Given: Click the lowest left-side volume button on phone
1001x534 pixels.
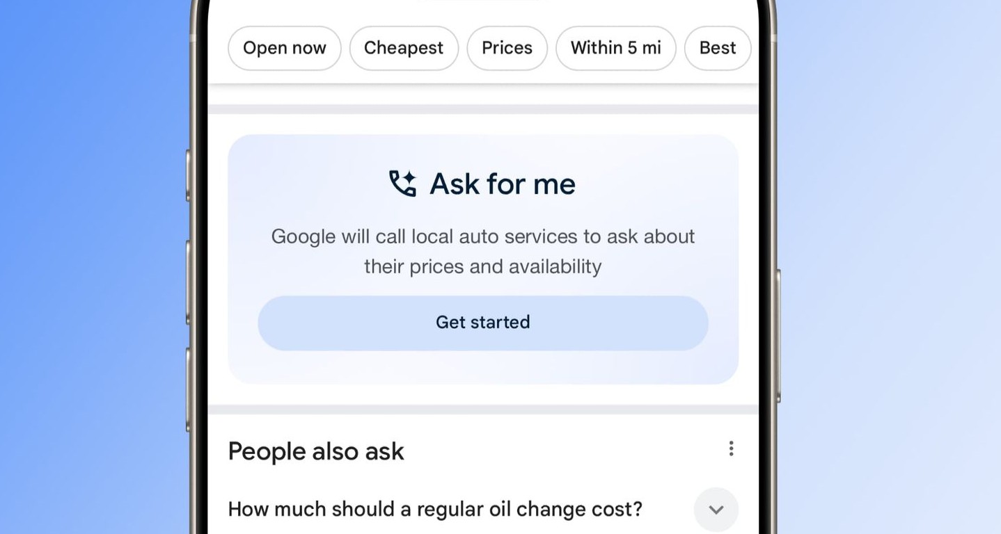Looking at the screenshot, I should click(x=188, y=389).
